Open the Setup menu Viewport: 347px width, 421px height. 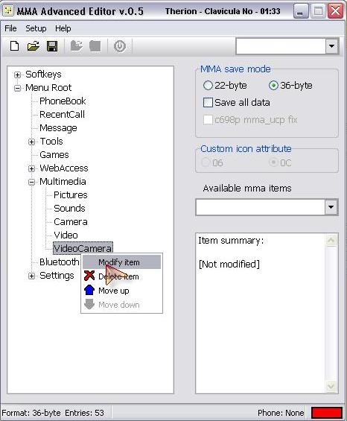[36, 28]
